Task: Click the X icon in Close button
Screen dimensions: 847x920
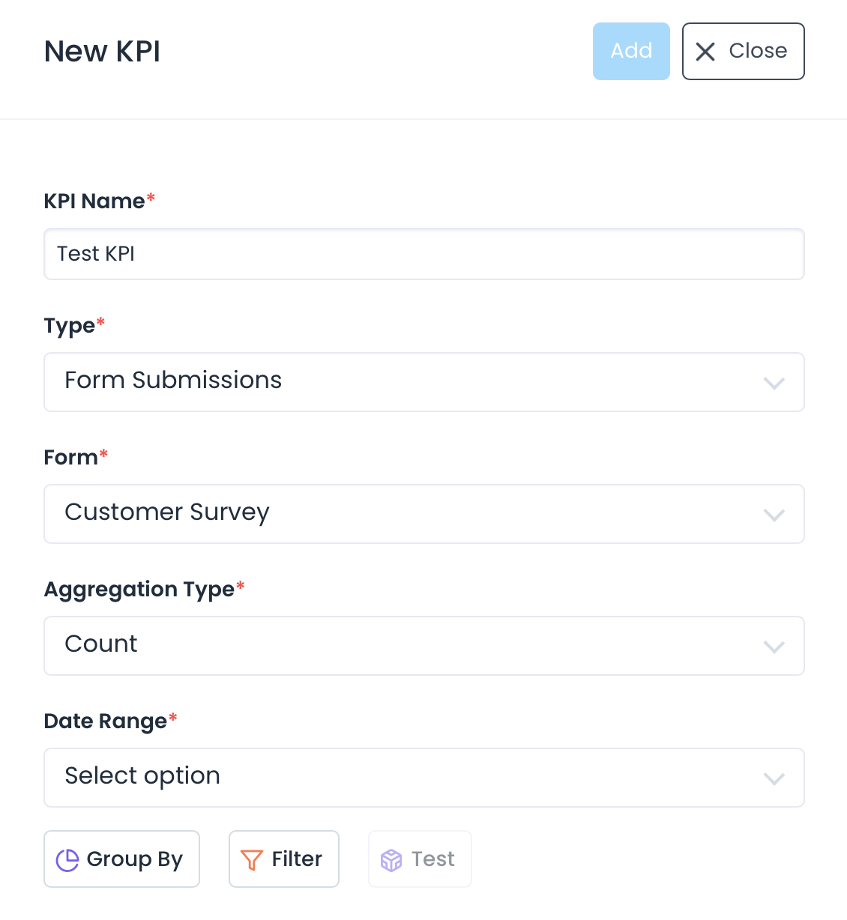Action: click(705, 52)
